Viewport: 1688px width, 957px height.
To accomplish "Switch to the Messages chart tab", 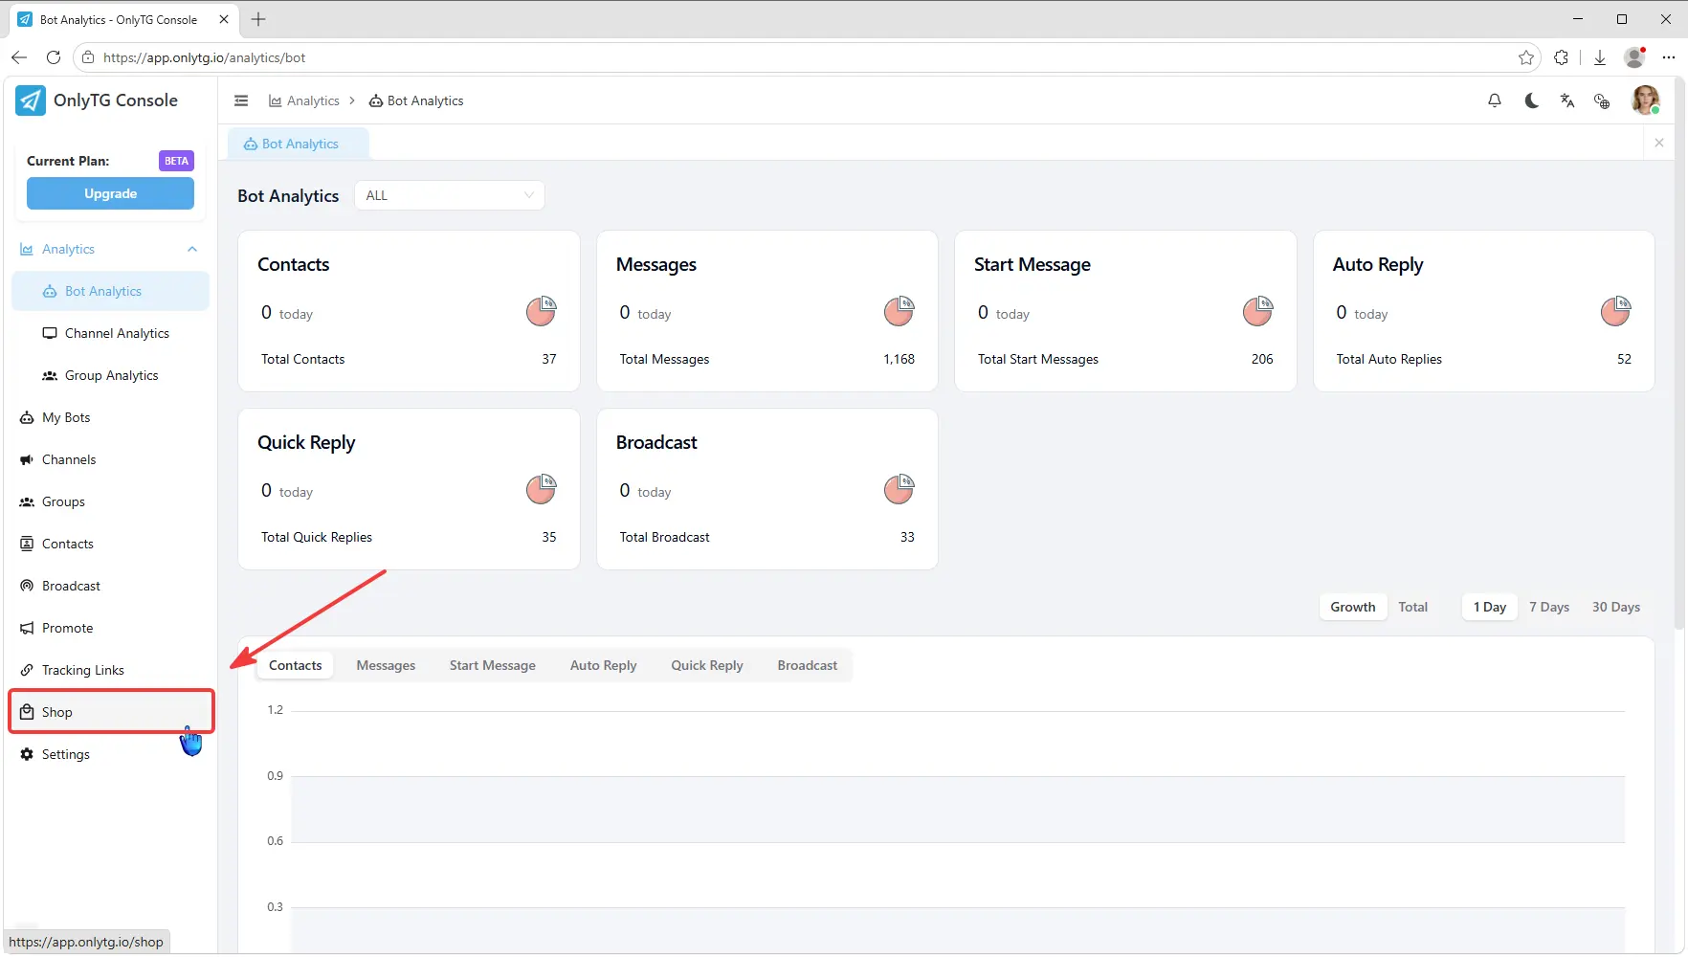I will coord(386,665).
